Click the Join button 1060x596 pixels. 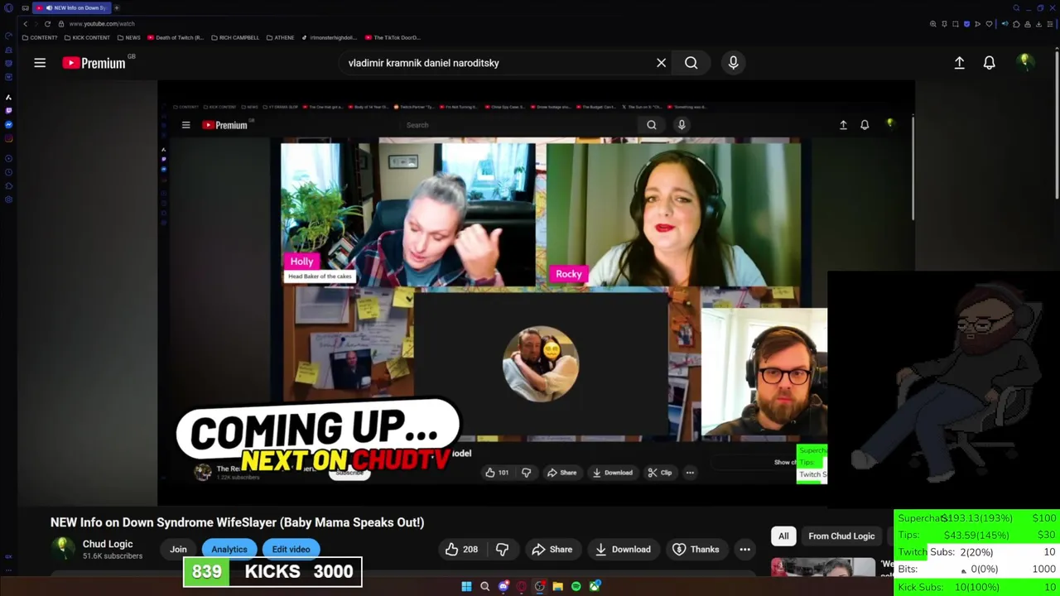(178, 549)
